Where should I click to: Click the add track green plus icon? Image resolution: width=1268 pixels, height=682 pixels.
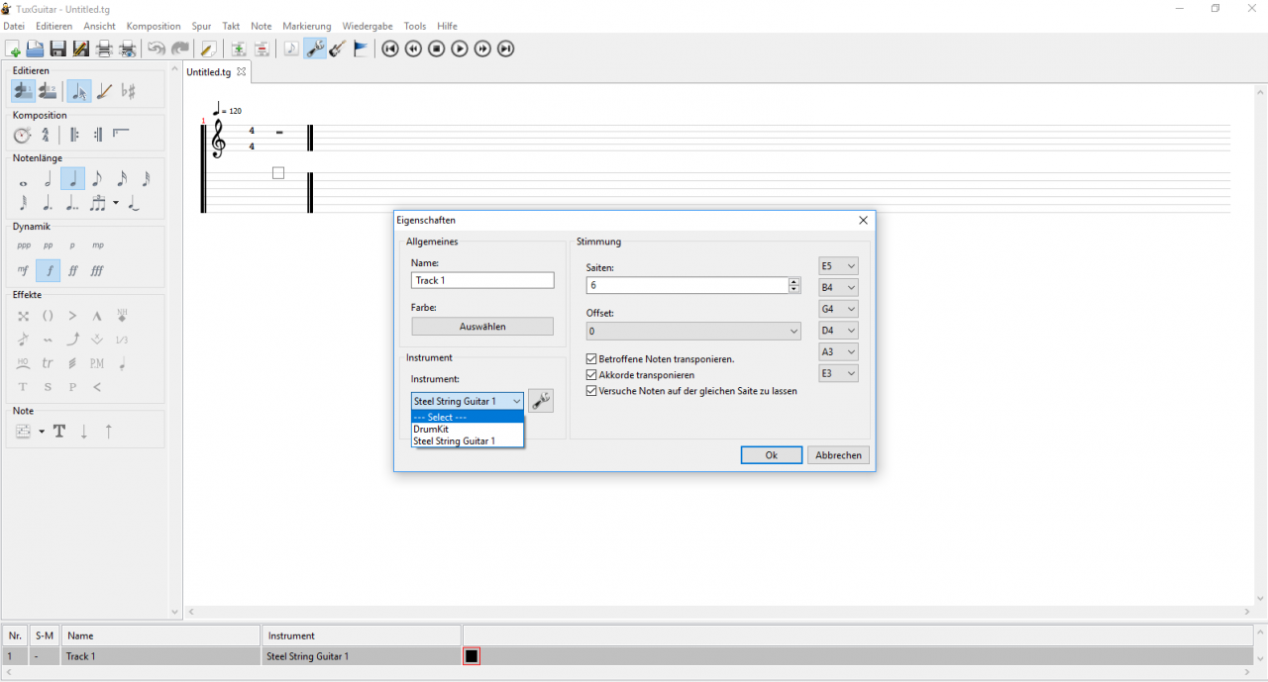coord(239,49)
